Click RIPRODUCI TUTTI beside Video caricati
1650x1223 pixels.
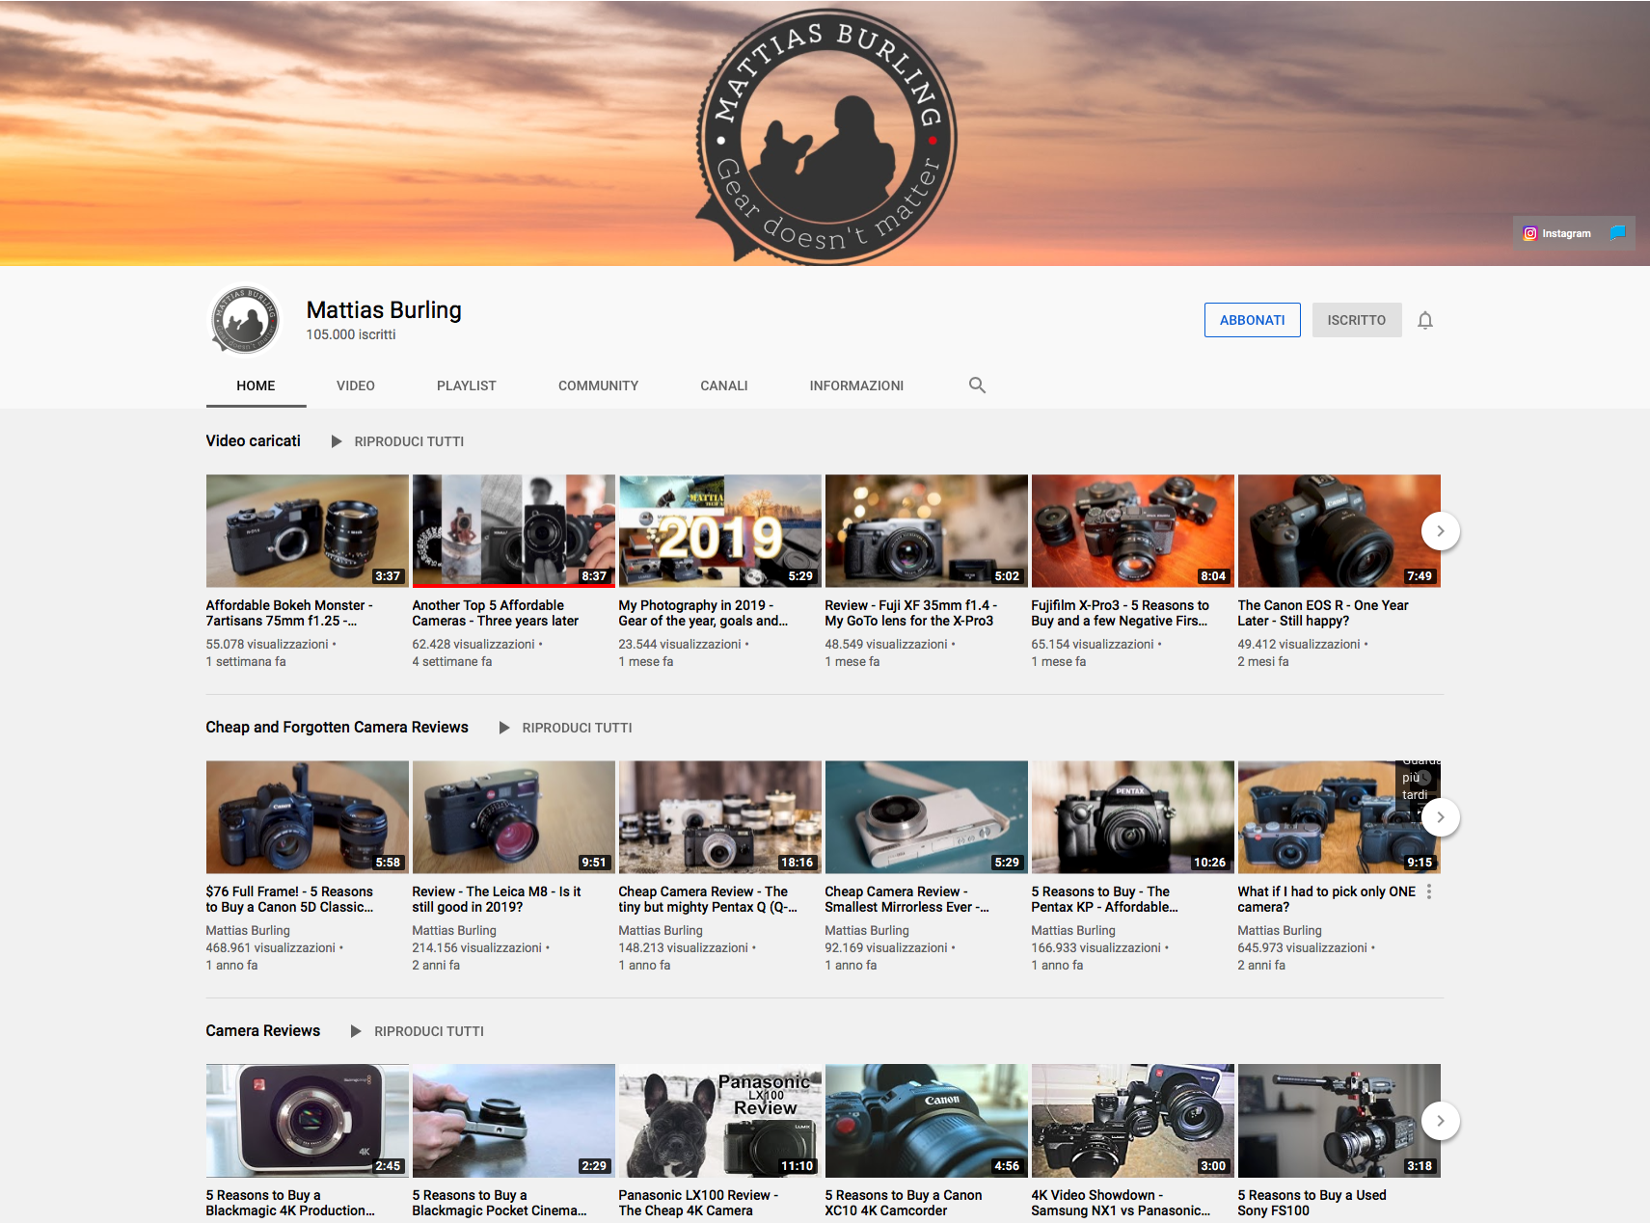pyautogui.click(x=409, y=441)
